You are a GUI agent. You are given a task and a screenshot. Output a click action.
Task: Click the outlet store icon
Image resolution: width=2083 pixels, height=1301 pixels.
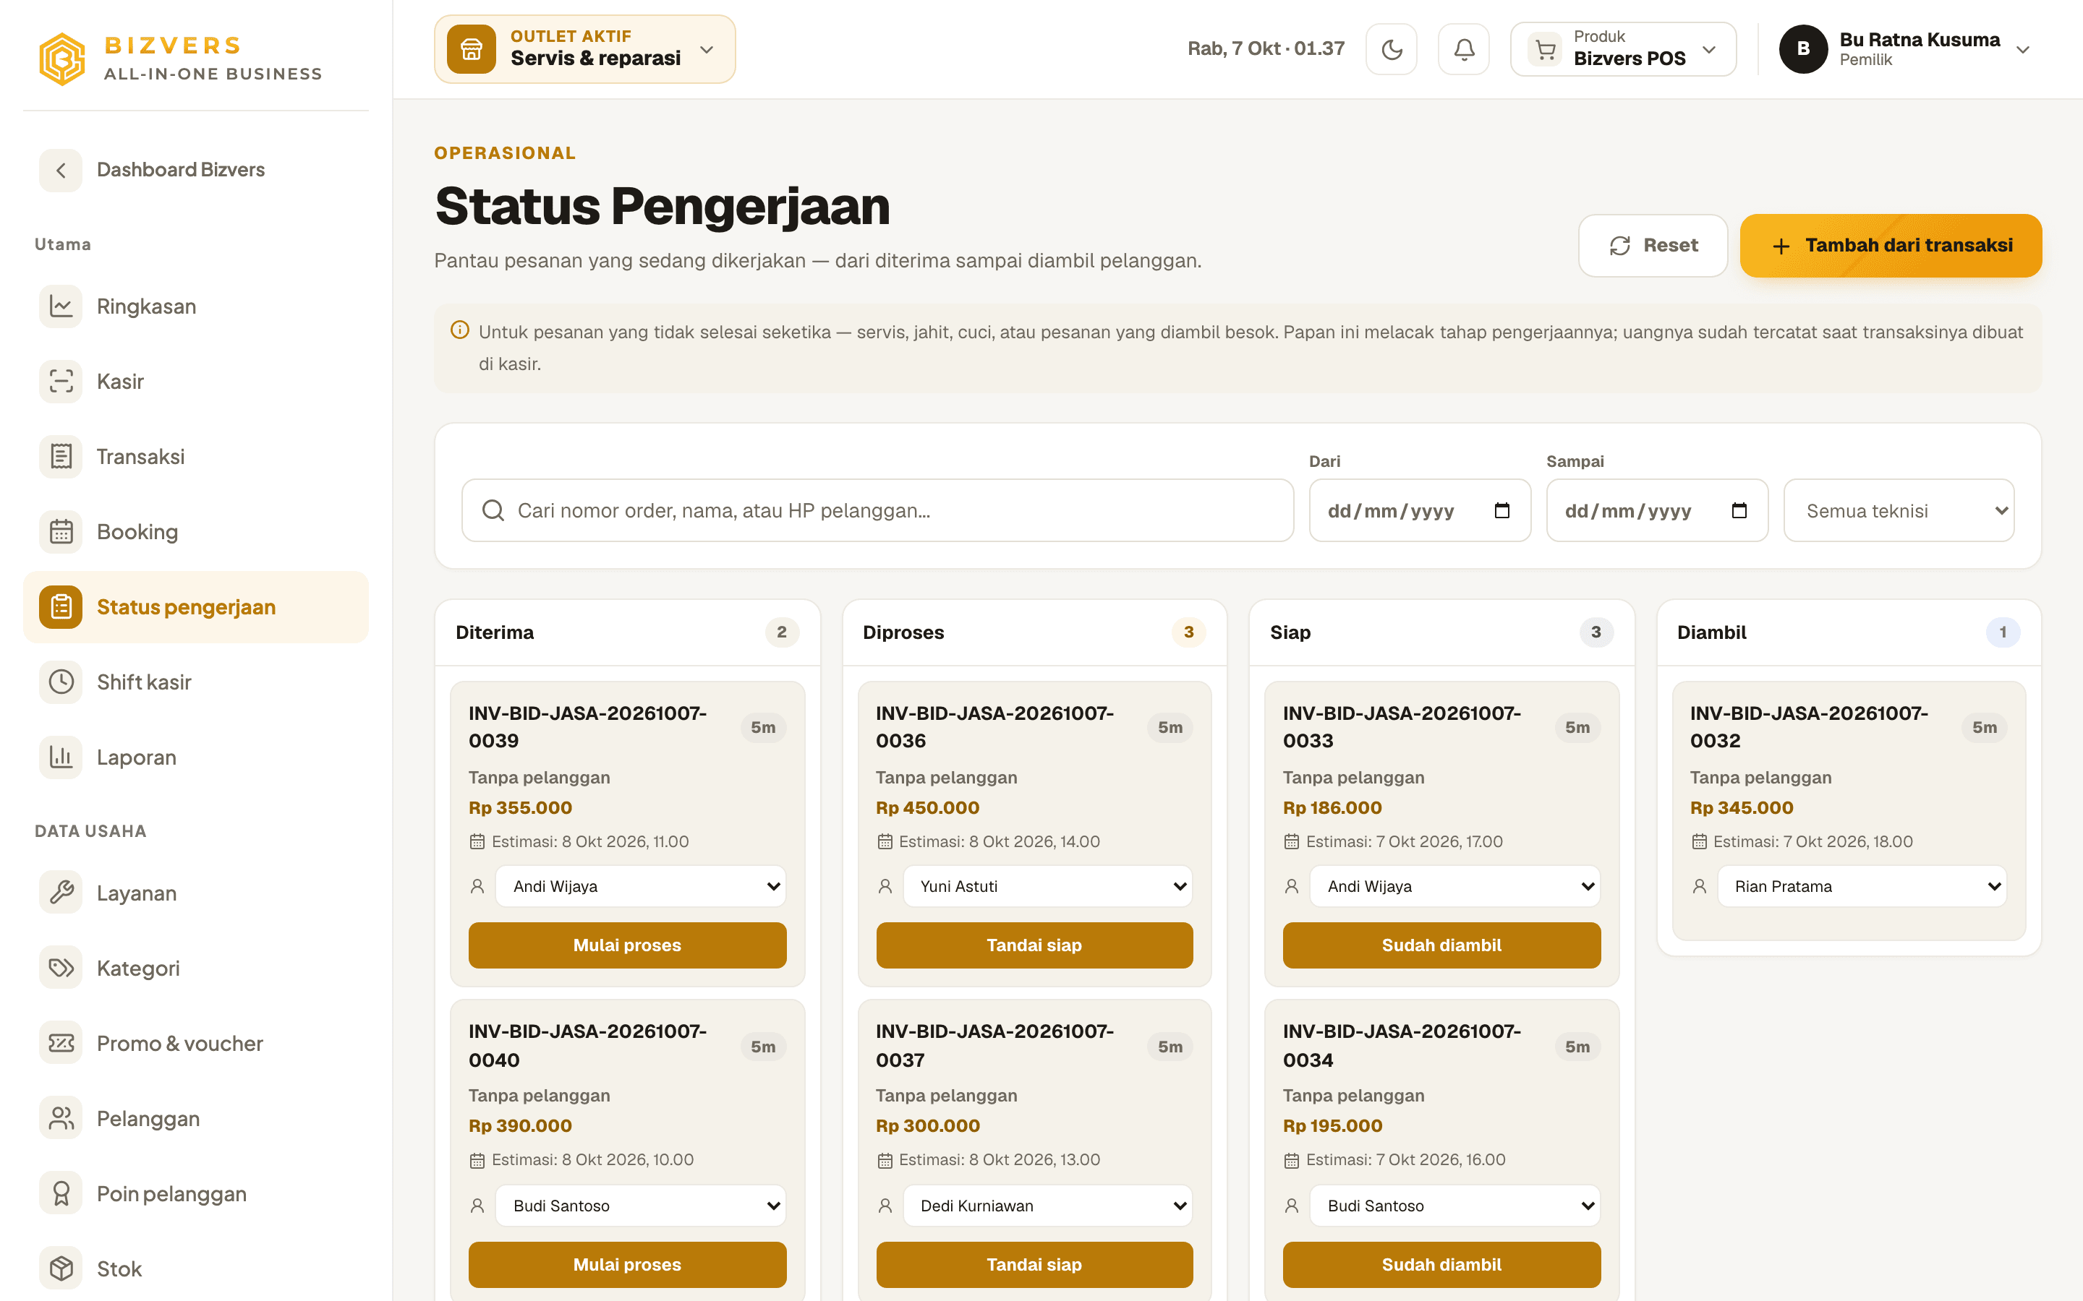coord(471,49)
